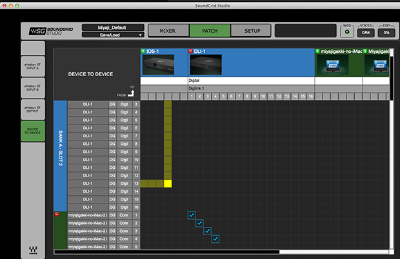The width and height of the screenshot is (400, 259).
Task: Uncheck patch from Core 1 to Digilink 1
Action: coord(192,215)
